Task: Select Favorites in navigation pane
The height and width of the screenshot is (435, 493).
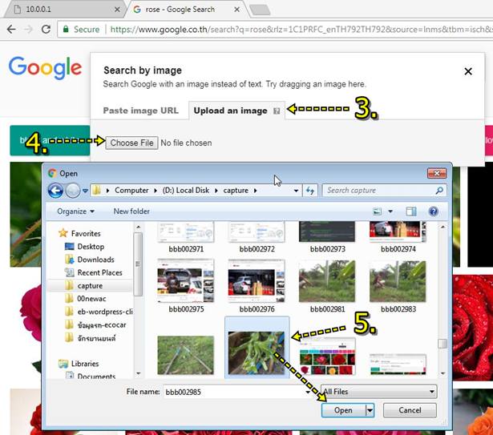Action: 80,234
